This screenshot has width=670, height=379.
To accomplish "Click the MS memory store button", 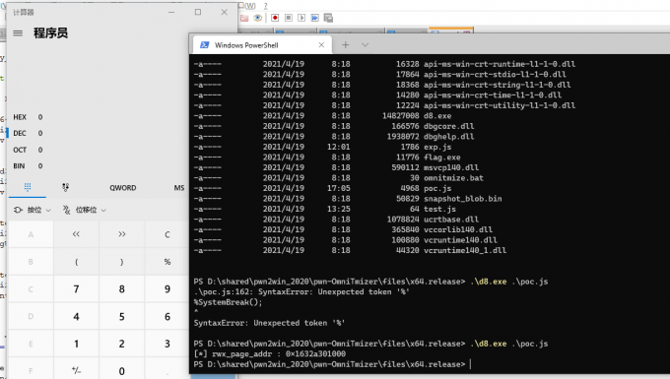I will pyautogui.click(x=179, y=188).
